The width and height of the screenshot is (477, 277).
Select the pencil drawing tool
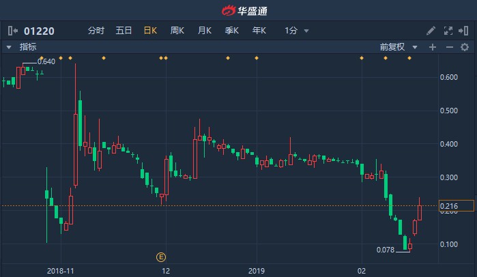431,31
